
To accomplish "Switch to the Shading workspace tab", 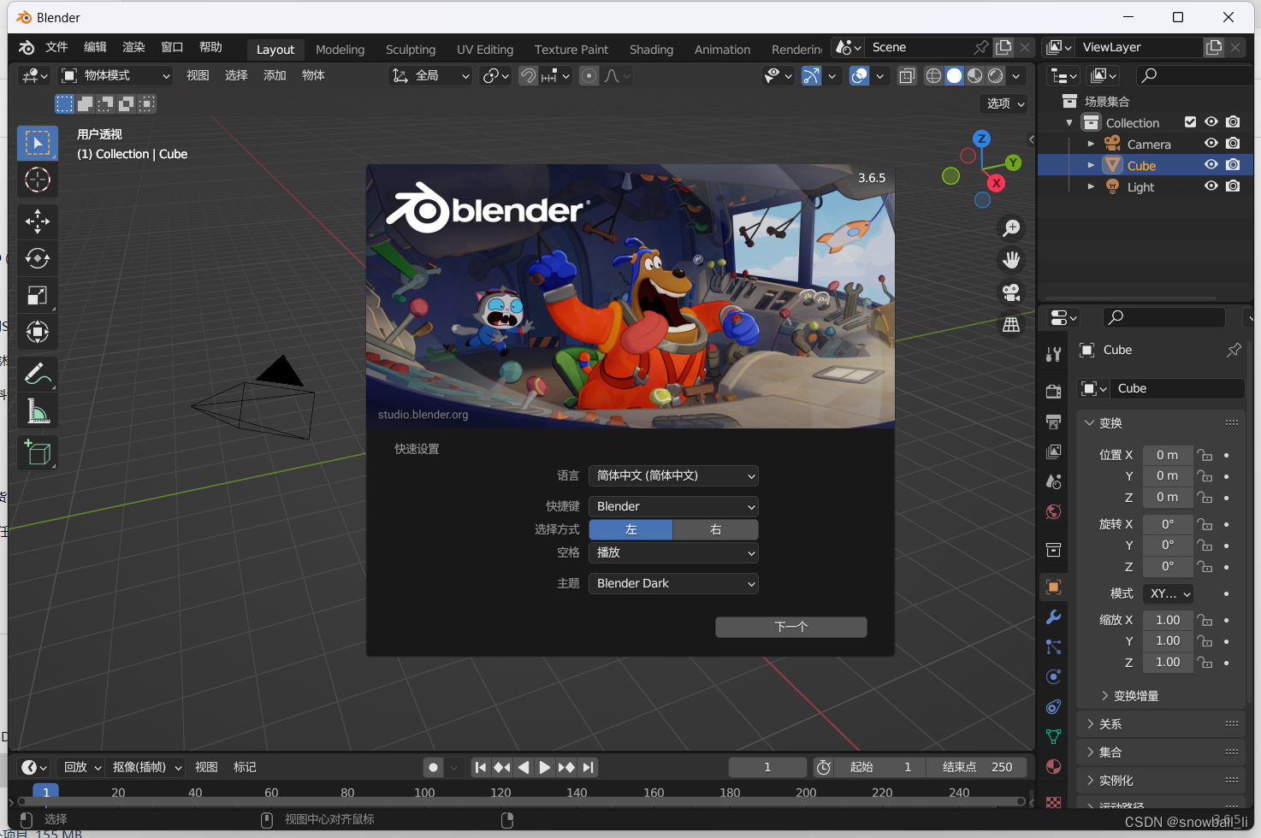I will click(651, 50).
